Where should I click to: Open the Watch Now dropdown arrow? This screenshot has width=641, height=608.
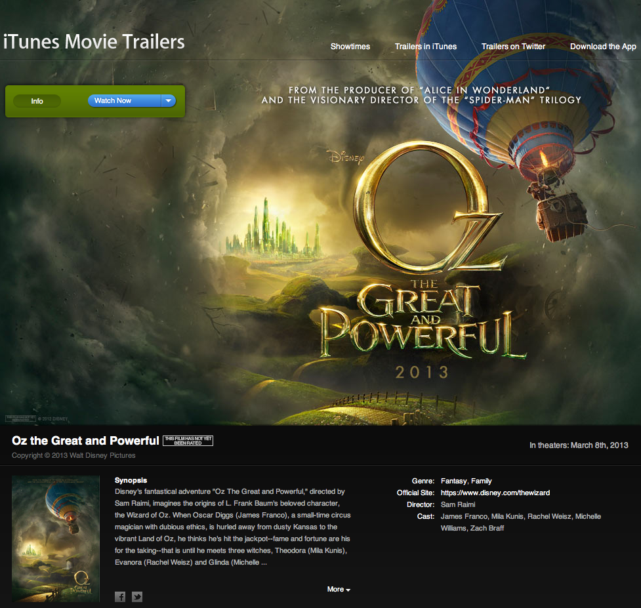click(x=169, y=100)
